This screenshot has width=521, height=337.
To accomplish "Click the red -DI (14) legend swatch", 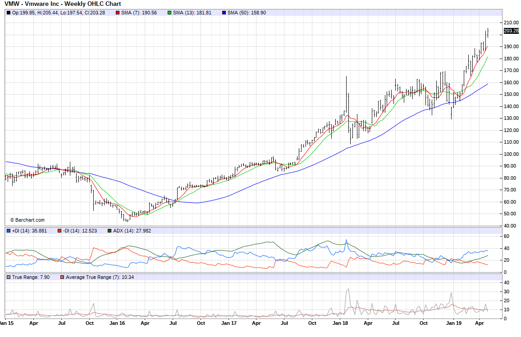I will pos(59,231).
